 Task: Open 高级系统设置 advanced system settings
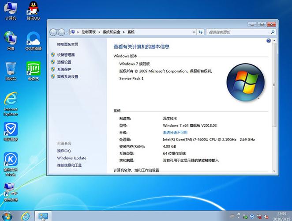tap(67, 77)
